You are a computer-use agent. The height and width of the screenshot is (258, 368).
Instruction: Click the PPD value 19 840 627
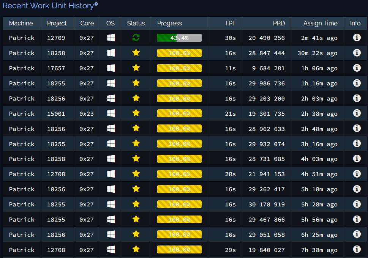267,250
